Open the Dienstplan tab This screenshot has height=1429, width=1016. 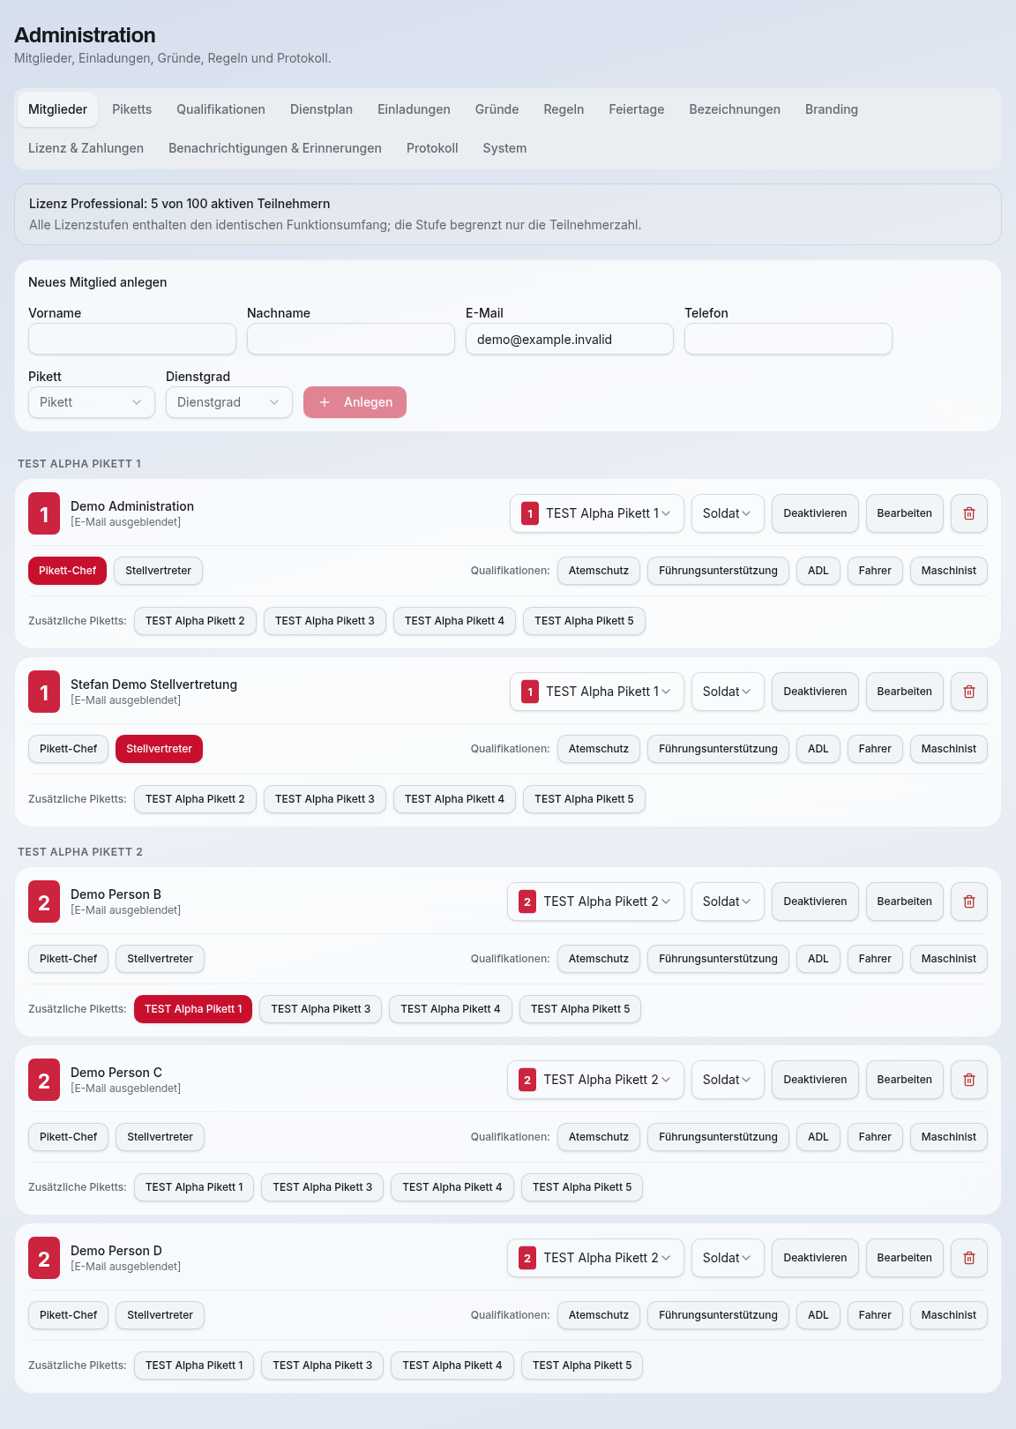click(321, 109)
